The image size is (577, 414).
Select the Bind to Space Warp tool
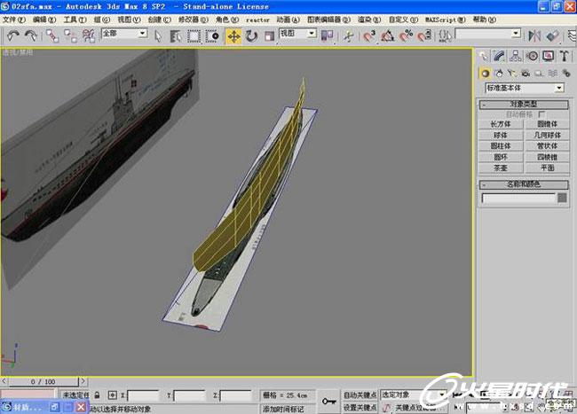(88, 36)
